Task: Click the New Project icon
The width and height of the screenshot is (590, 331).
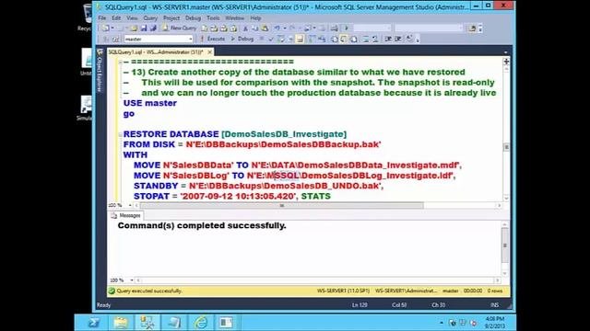Action: click(x=106, y=29)
